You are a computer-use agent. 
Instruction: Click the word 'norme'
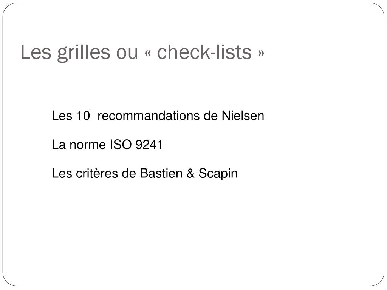pos(88,146)
